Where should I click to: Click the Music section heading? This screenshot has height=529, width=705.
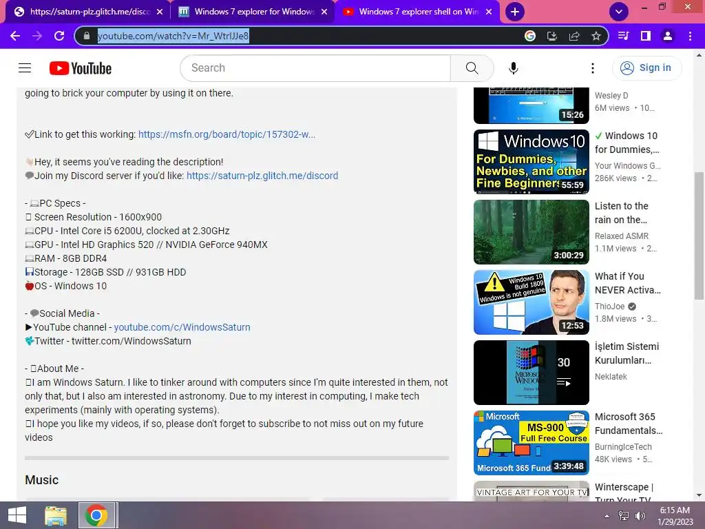point(42,480)
